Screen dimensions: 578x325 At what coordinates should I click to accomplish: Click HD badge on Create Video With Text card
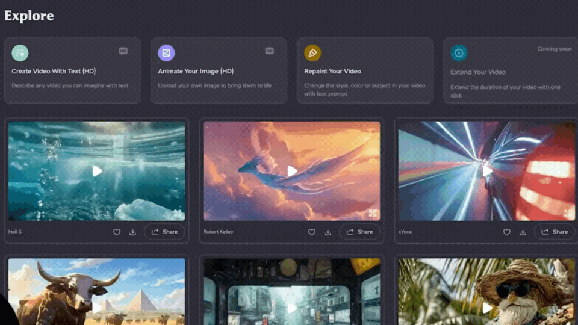123,51
